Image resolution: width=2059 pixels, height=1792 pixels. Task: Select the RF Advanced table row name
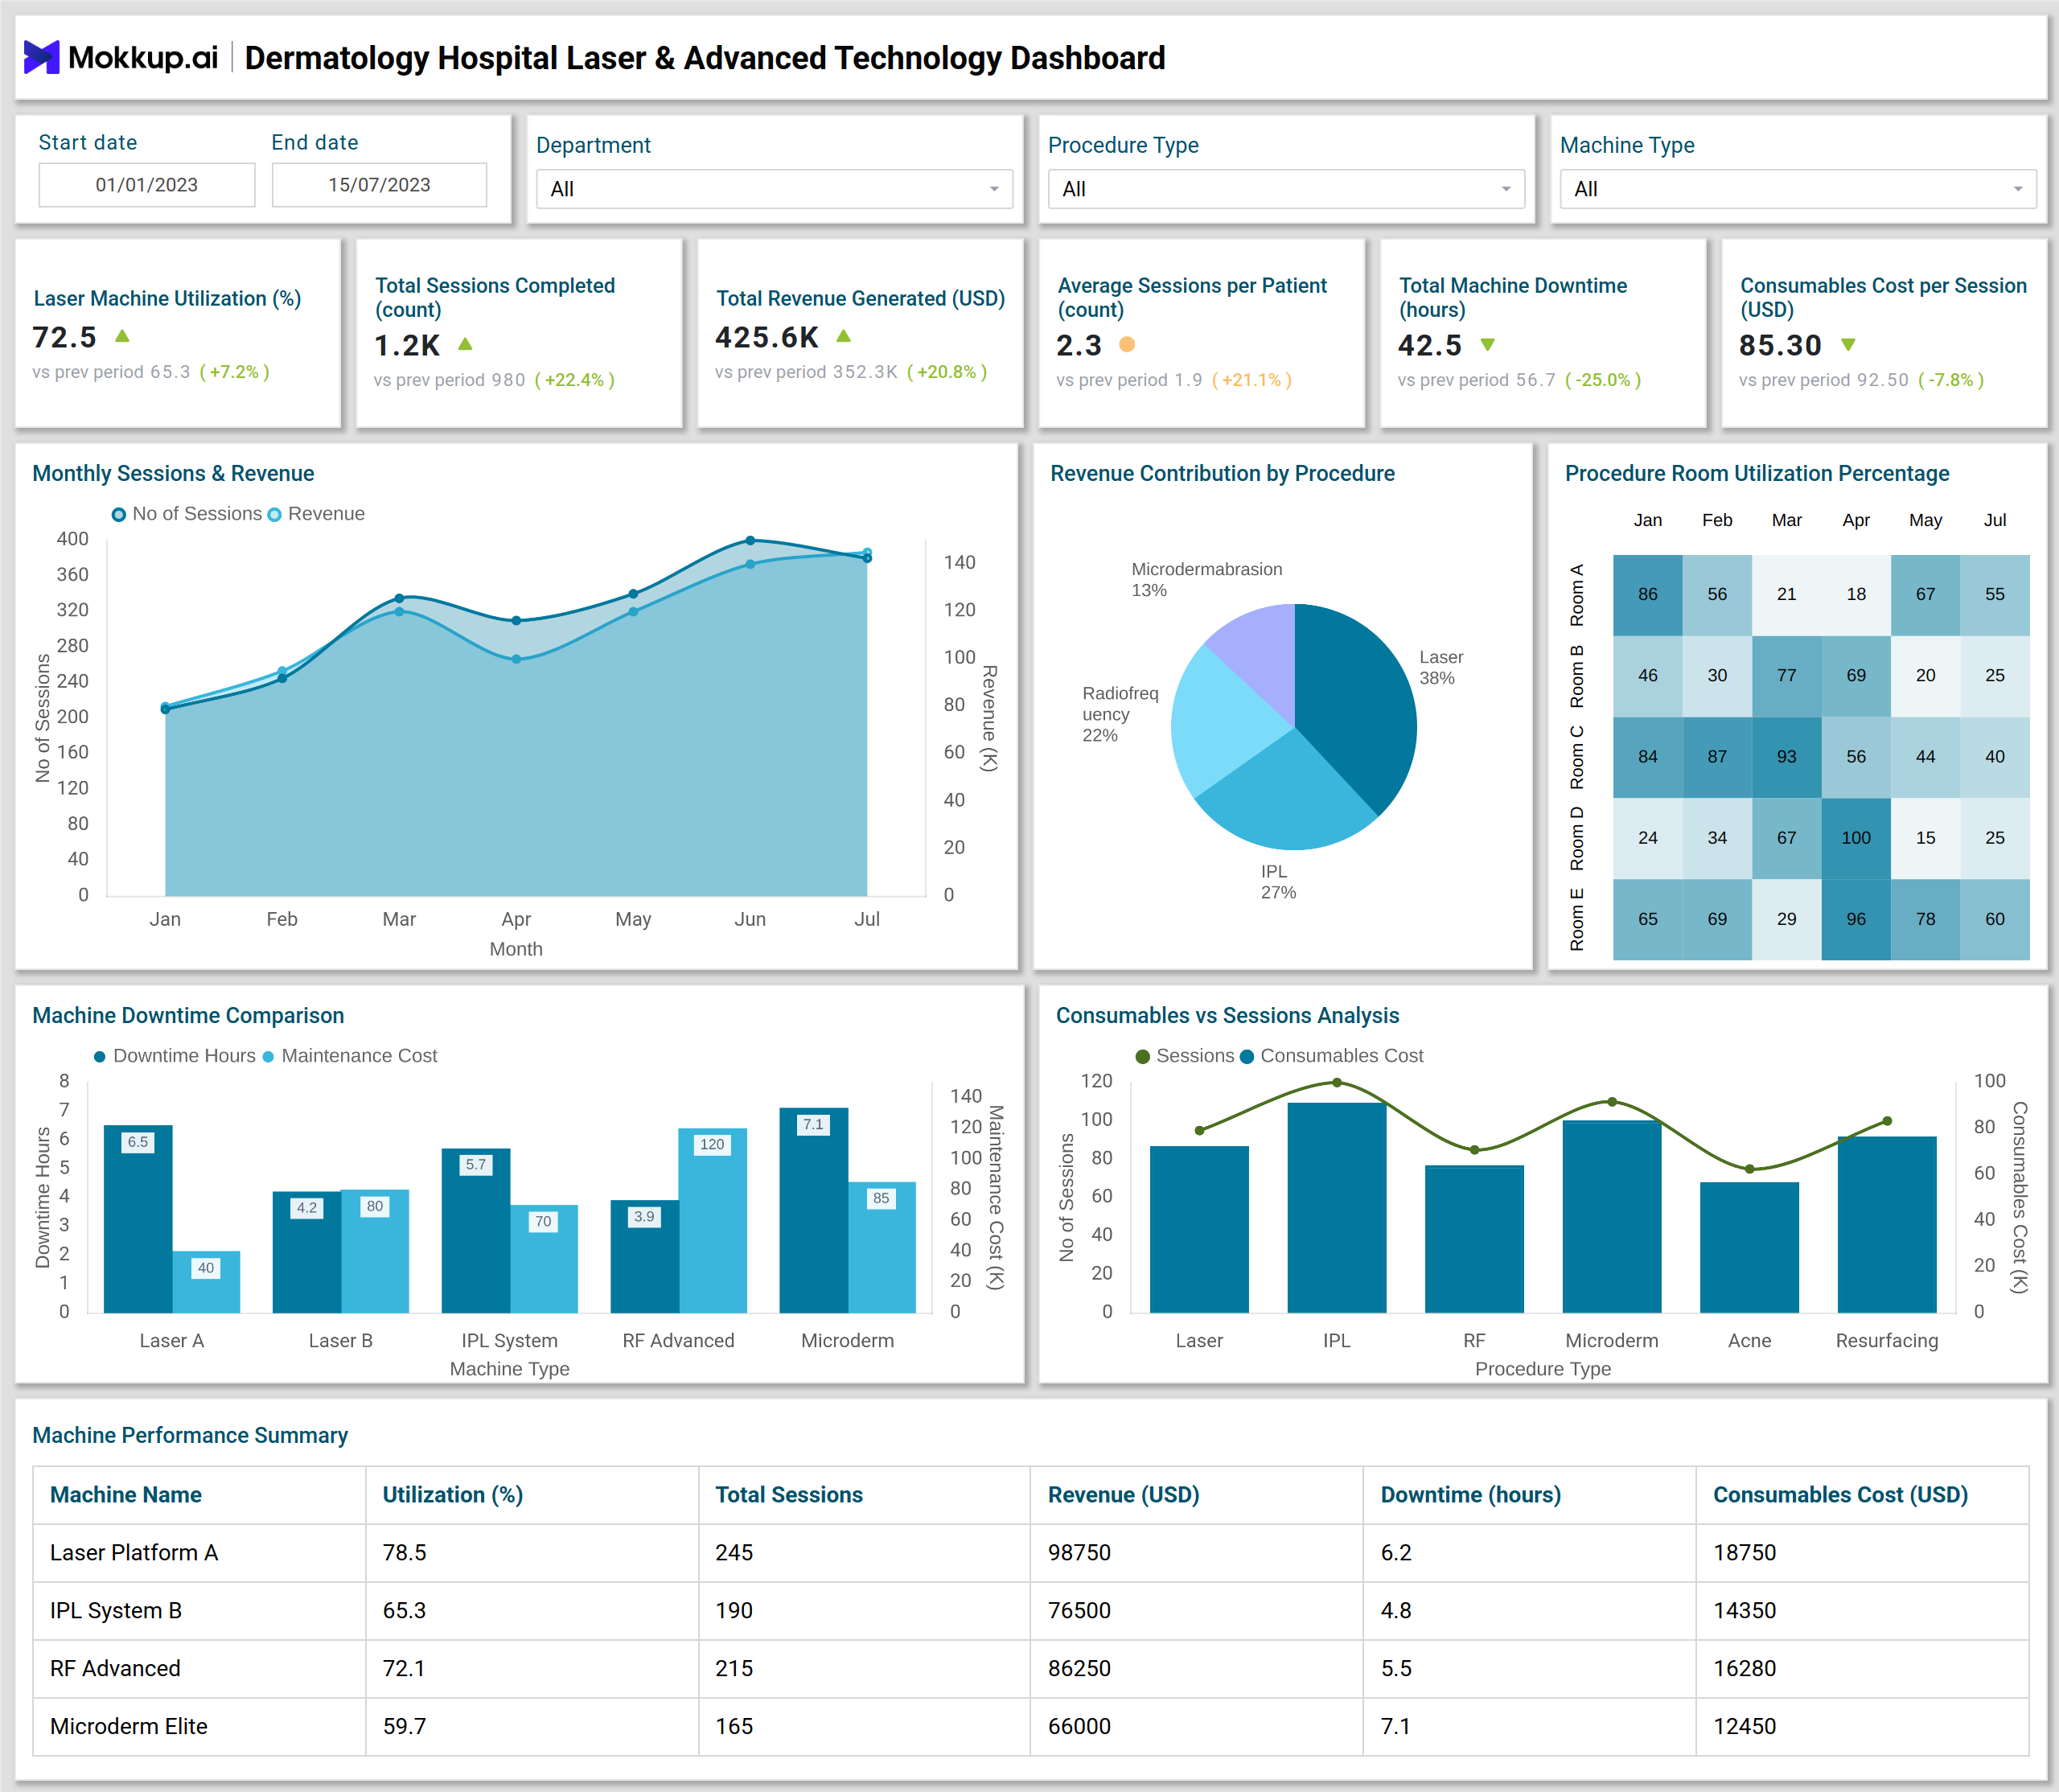(x=115, y=1669)
